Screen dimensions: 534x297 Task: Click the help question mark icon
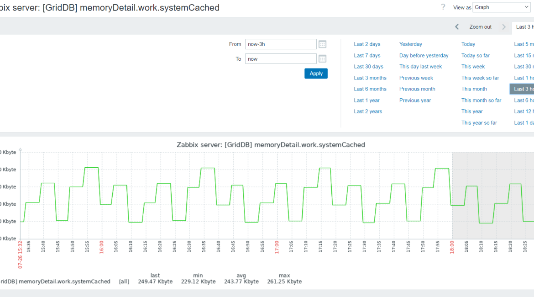pos(443,7)
